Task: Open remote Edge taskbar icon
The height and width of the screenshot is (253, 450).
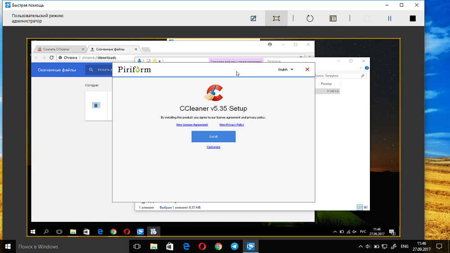Action: (x=100, y=232)
